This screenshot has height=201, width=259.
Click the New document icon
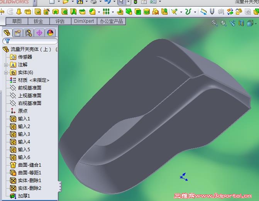click(x=52, y=2)
